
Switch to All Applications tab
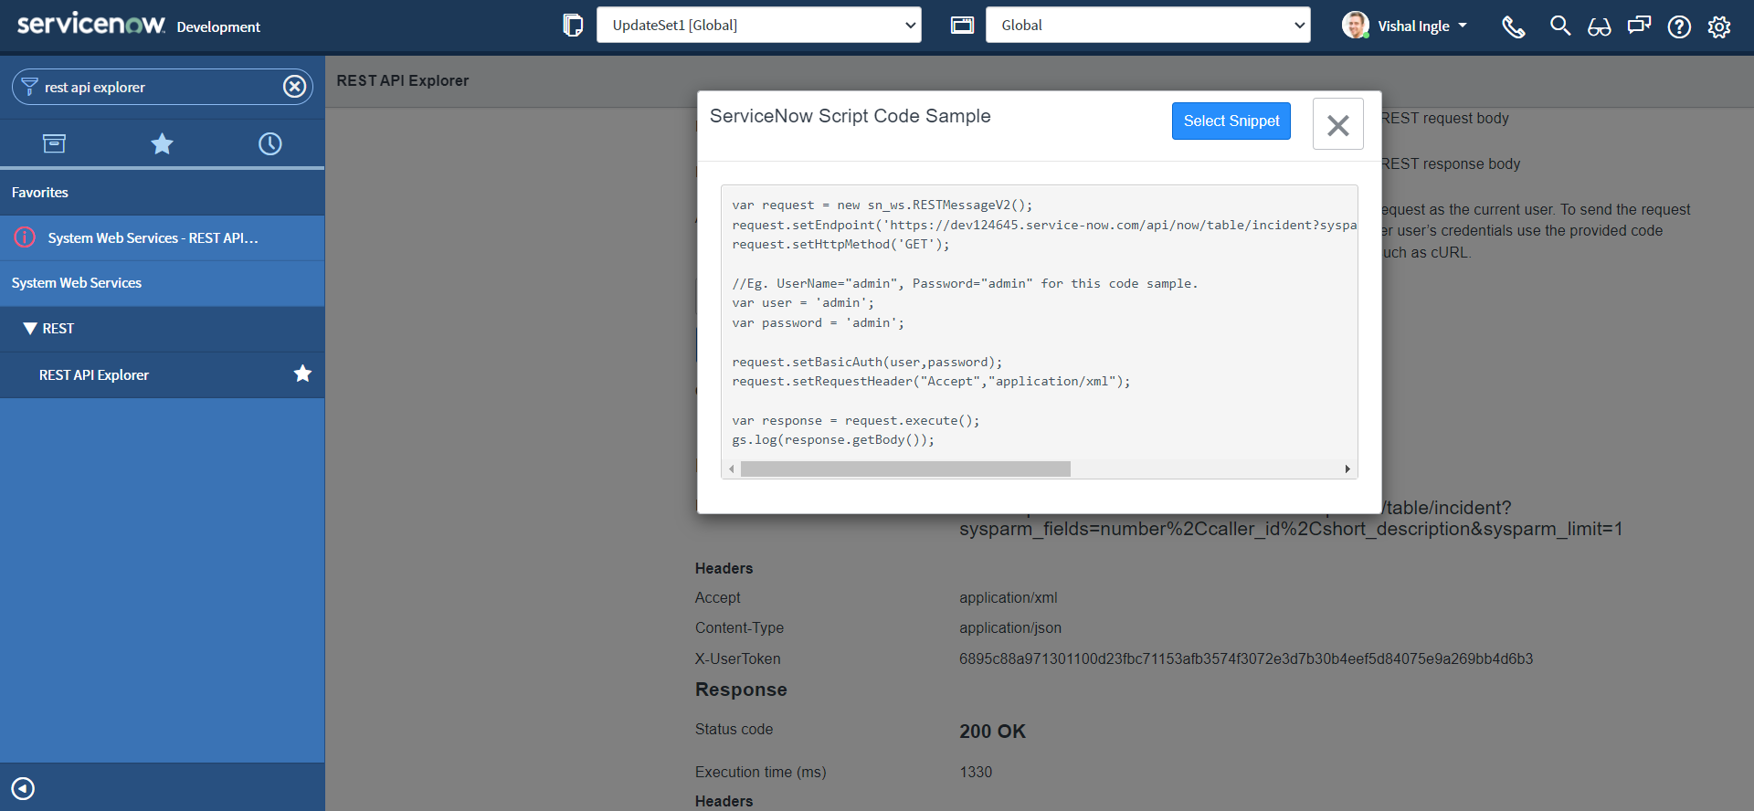click(54, 143)
